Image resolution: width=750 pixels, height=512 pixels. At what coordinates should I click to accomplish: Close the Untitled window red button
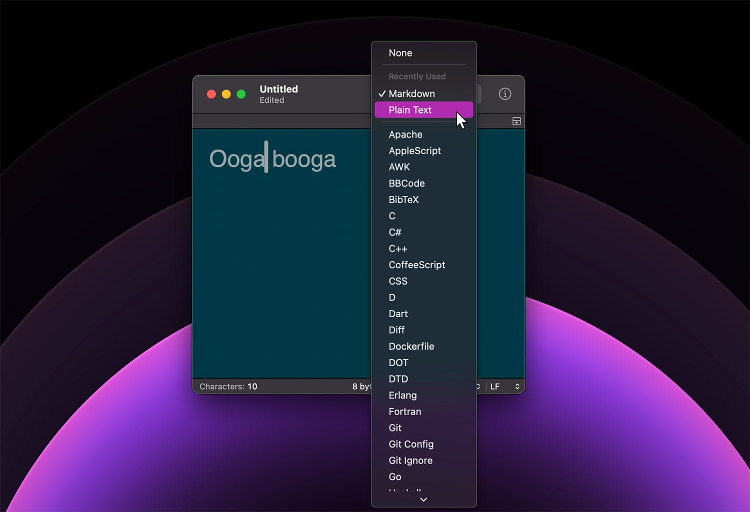click(211, 94)
